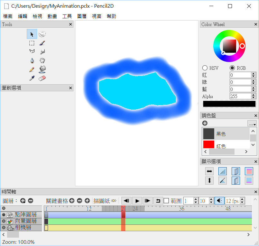Select the Eraser tool
This screenshot has height=246, width=259.
[43, 78]
